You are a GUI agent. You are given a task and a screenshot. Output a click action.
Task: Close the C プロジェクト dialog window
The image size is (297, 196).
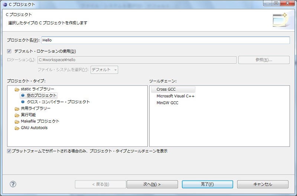click(287, 3)
